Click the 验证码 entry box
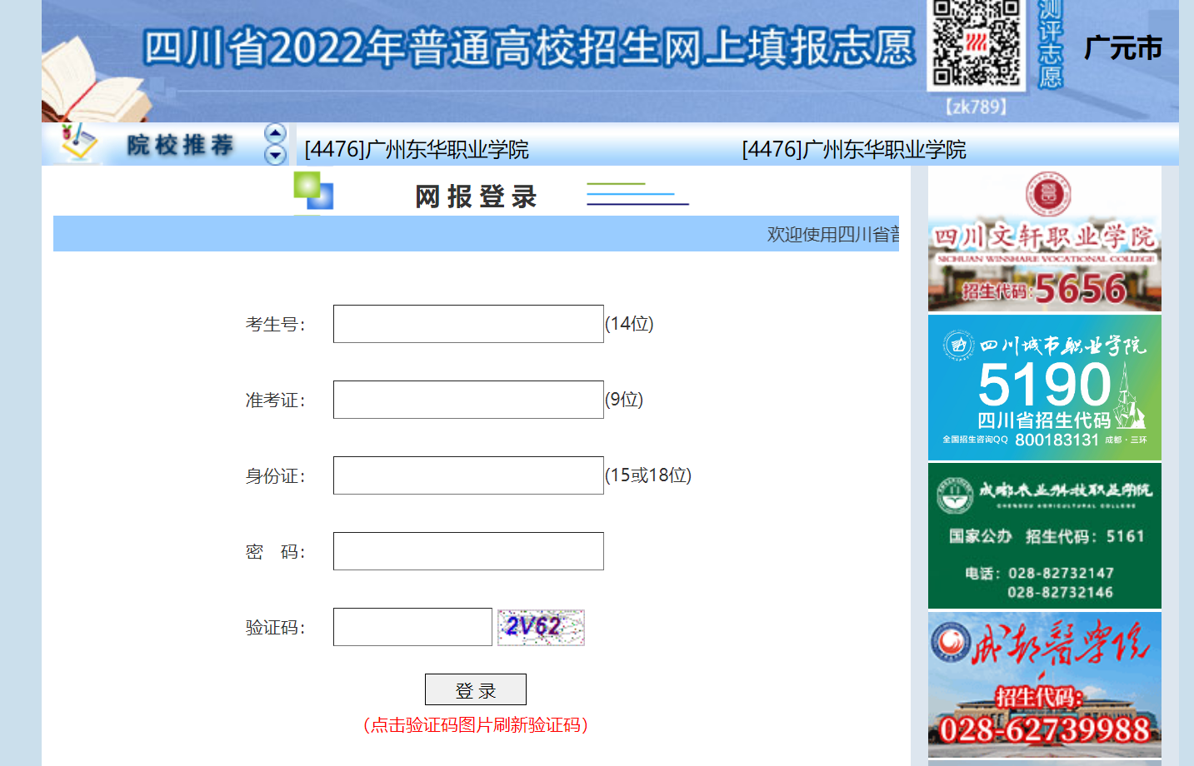Screen dimensions: 1194x766 pos(412,627)
